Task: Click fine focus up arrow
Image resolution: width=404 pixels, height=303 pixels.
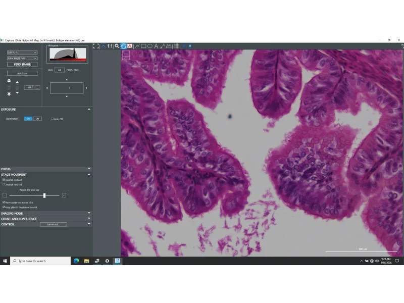Action: [17, 82]
